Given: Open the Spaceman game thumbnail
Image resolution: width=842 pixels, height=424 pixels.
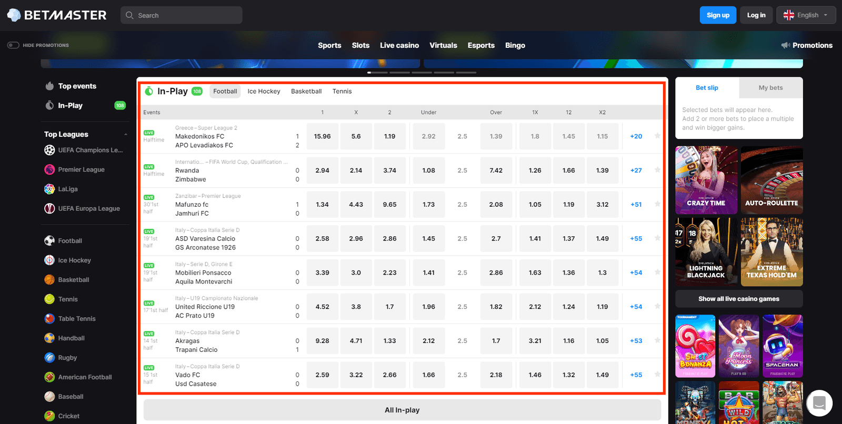Looking at the screenshot, I should click(x=783, y=346).
